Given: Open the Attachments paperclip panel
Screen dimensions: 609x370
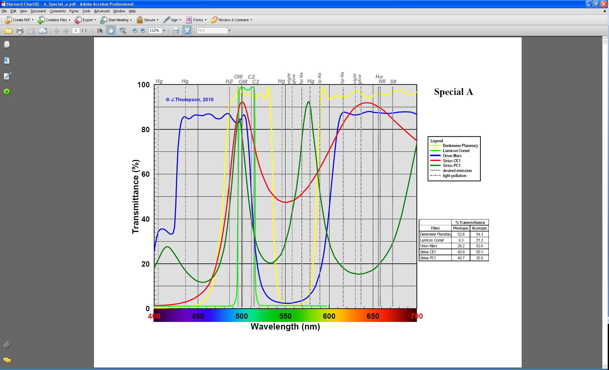Looking at the screenshot, I should [7, 344].
